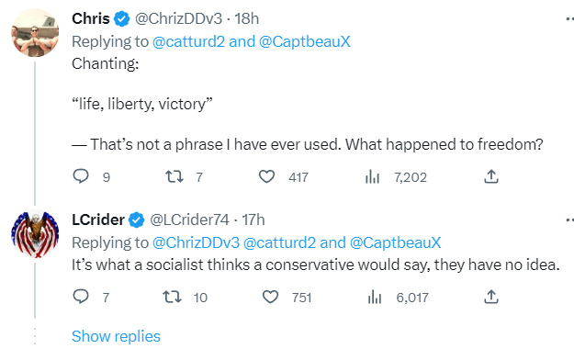
Task: Reply to Chris's tweet via comment icon
Action: (x=81, y=176)
